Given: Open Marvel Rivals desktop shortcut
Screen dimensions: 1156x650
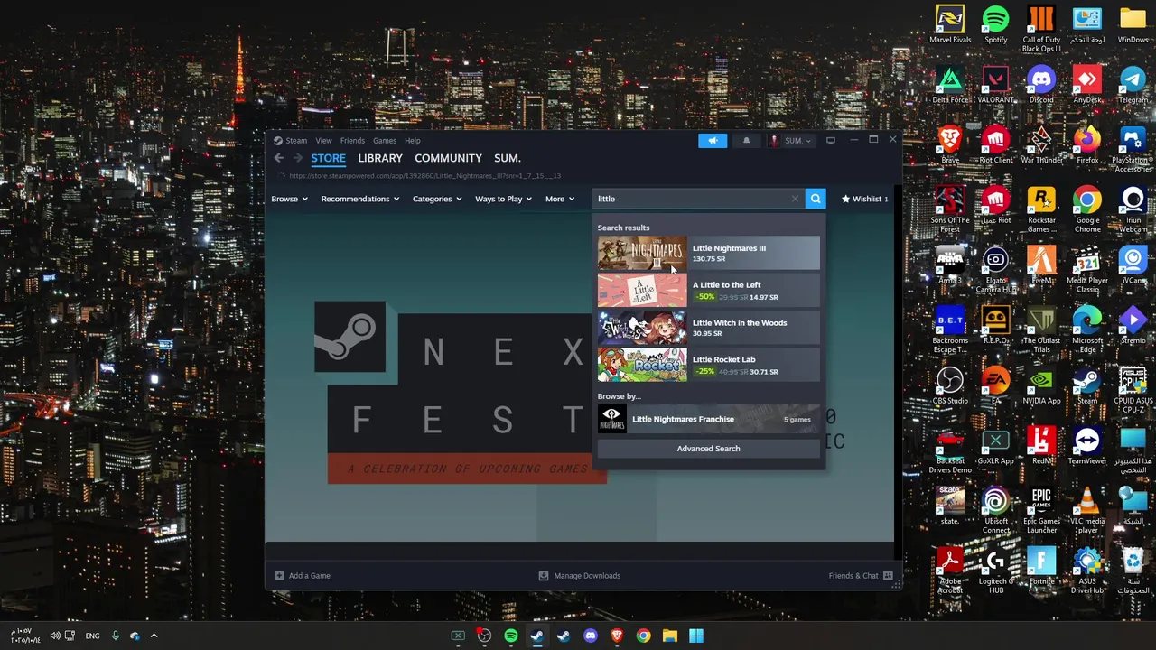Looking at the screenshot, I should (x=950, y=24).
